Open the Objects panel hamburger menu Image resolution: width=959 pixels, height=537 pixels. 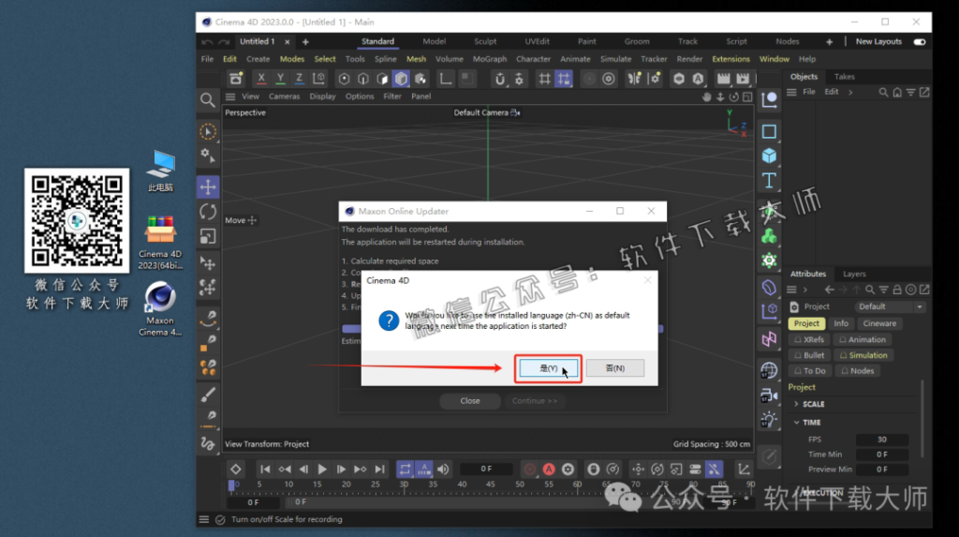click(x=791, y=92)
